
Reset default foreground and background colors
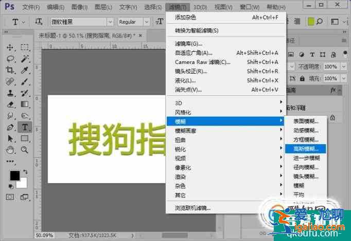pyautogui.click(x=10, y=186)
